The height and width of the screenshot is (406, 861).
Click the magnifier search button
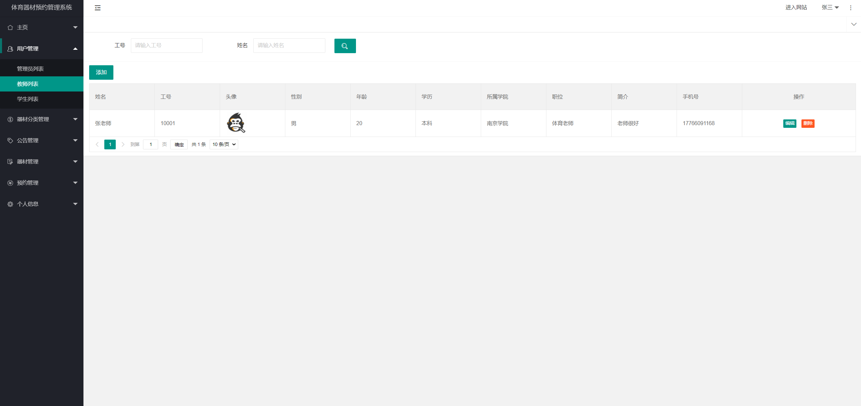(x=345, y=46)
